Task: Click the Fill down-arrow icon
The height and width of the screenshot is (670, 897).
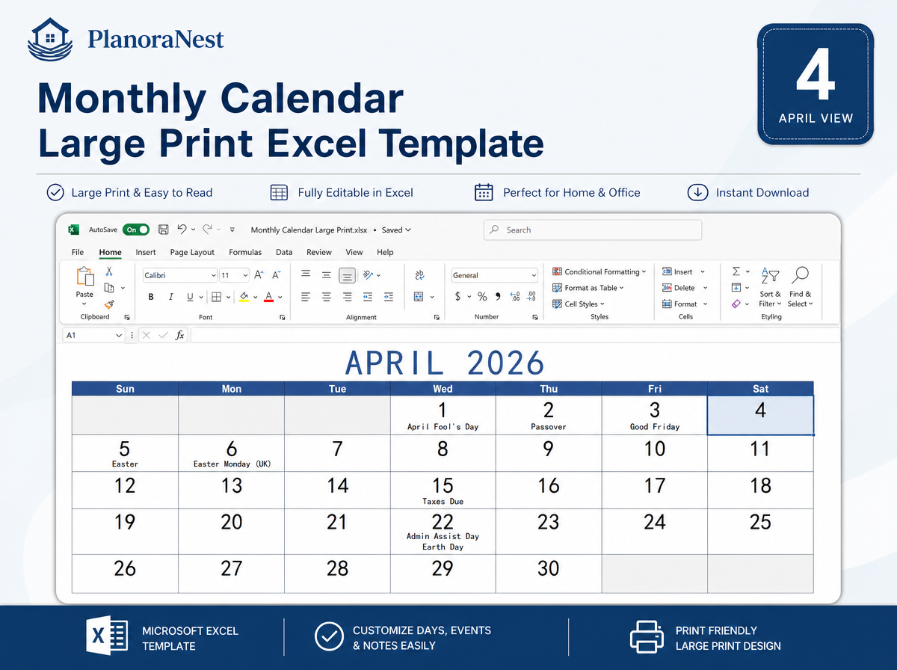Action: 736,288
